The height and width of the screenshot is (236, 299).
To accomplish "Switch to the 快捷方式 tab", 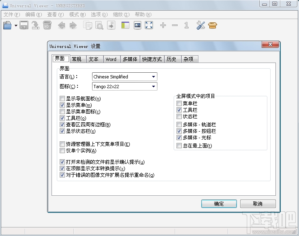I will point(152,59).
